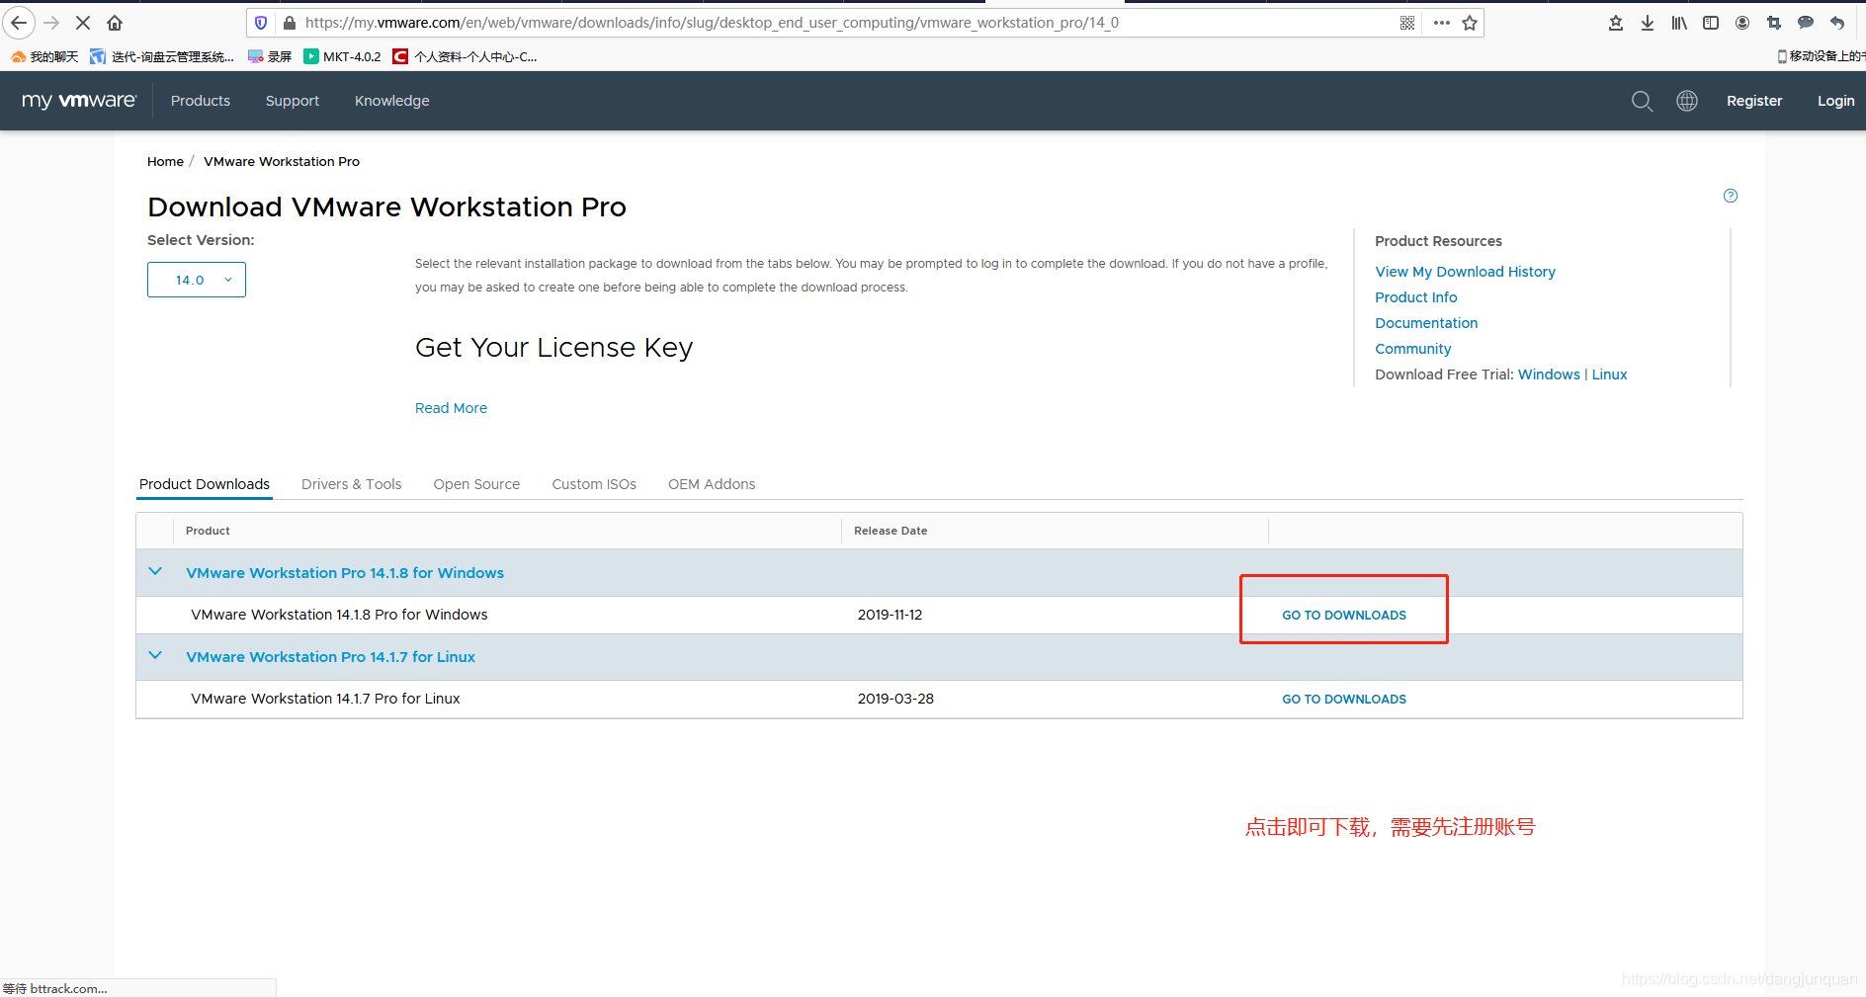
Task: Switch to the Drivers & Tools tab
Action: (x=352, y=484)
